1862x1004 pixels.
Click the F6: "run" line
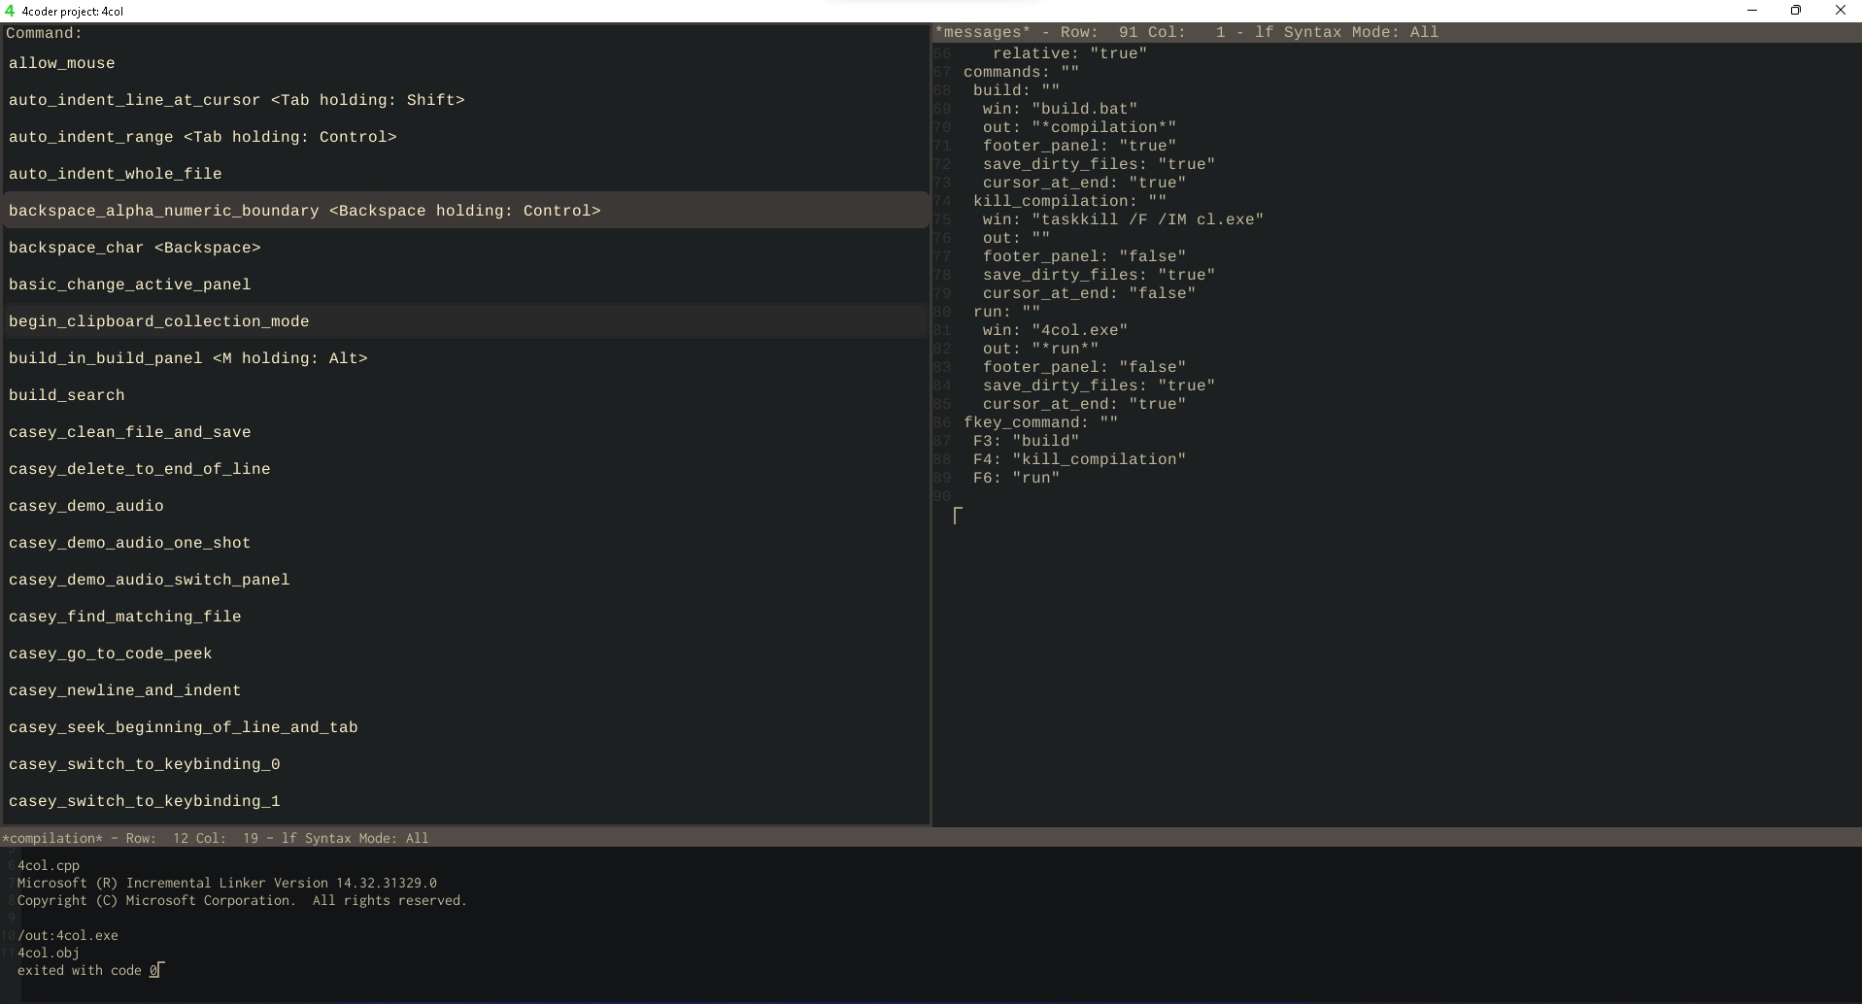tap(1016, 478)
